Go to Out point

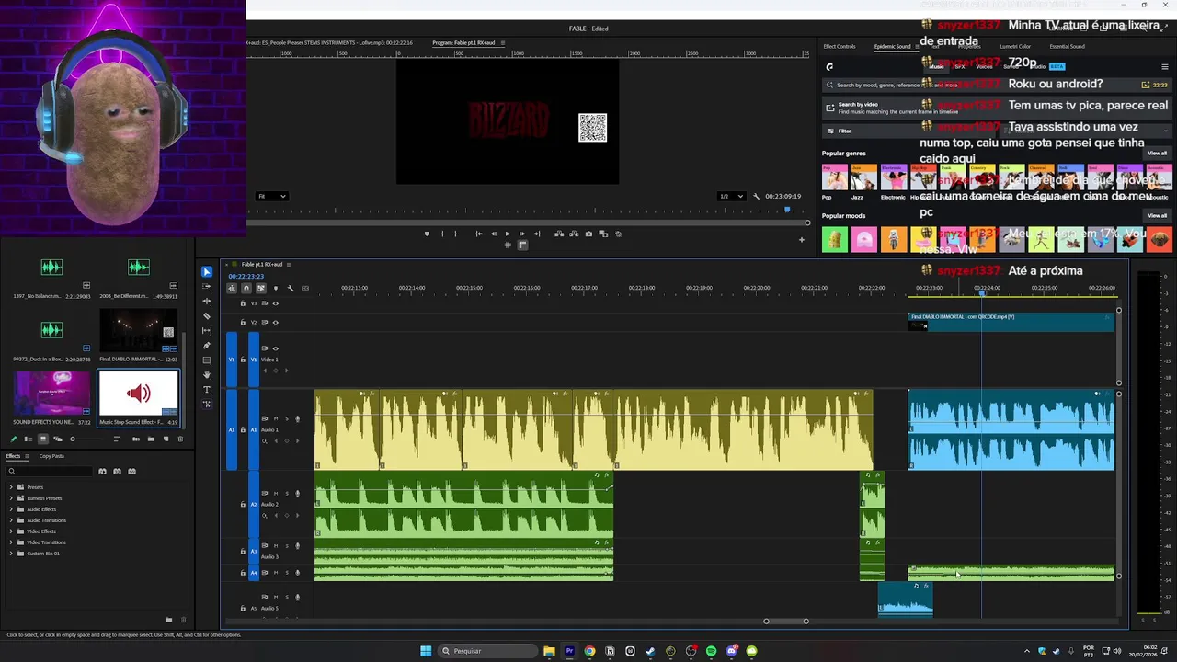(537, 234)
